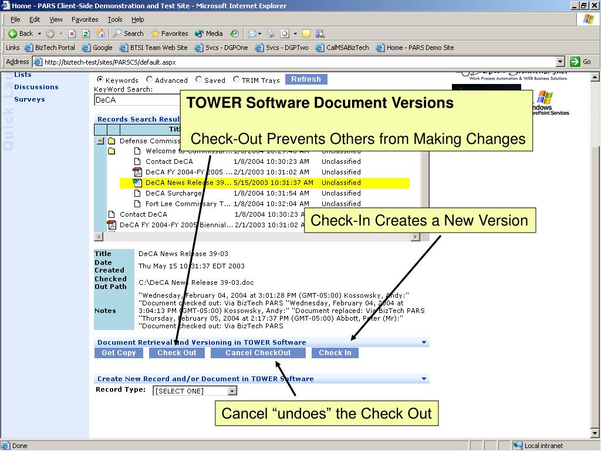Click the page scroll-down arrow
The height and width of the screenshot is (451, 601).
click(x=595, y=433)
